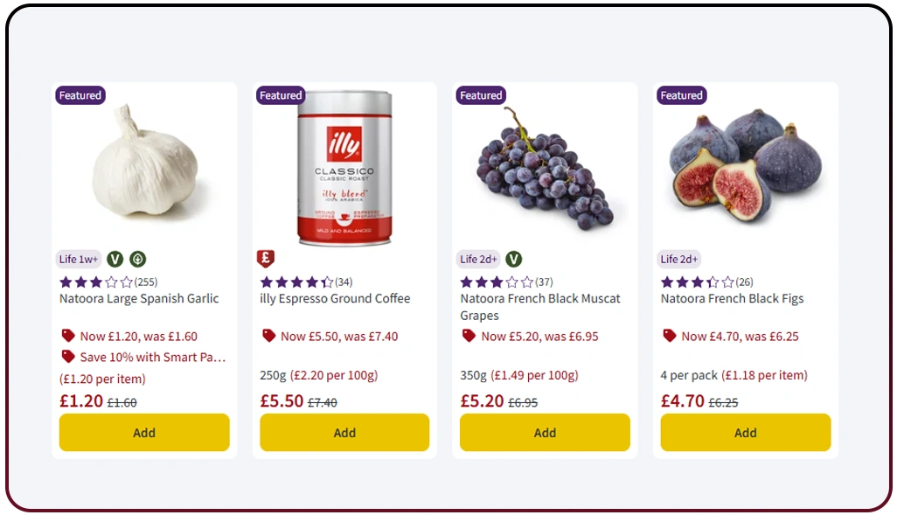This screenshot has height=515, width=897.
Task: Click the price tag icon on grapes Now £5.20 offer
Action: pyautogui.click(x=471, y=336)
